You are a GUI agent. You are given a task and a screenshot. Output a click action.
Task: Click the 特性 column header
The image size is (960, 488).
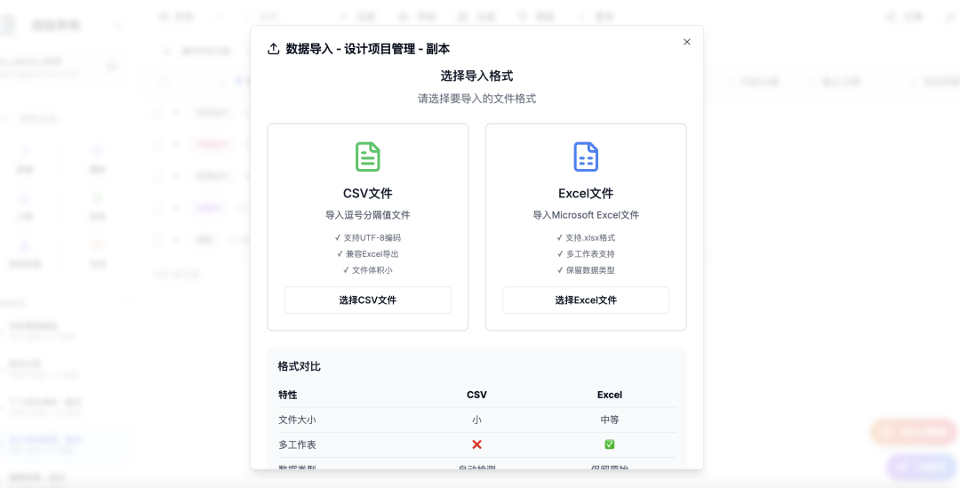click(x=288, y=395)
